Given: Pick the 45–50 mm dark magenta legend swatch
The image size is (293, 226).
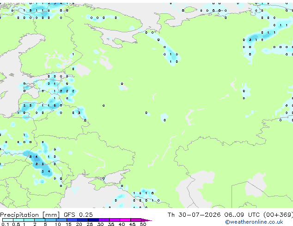Looking at the screenshot, I should point(136,220).
